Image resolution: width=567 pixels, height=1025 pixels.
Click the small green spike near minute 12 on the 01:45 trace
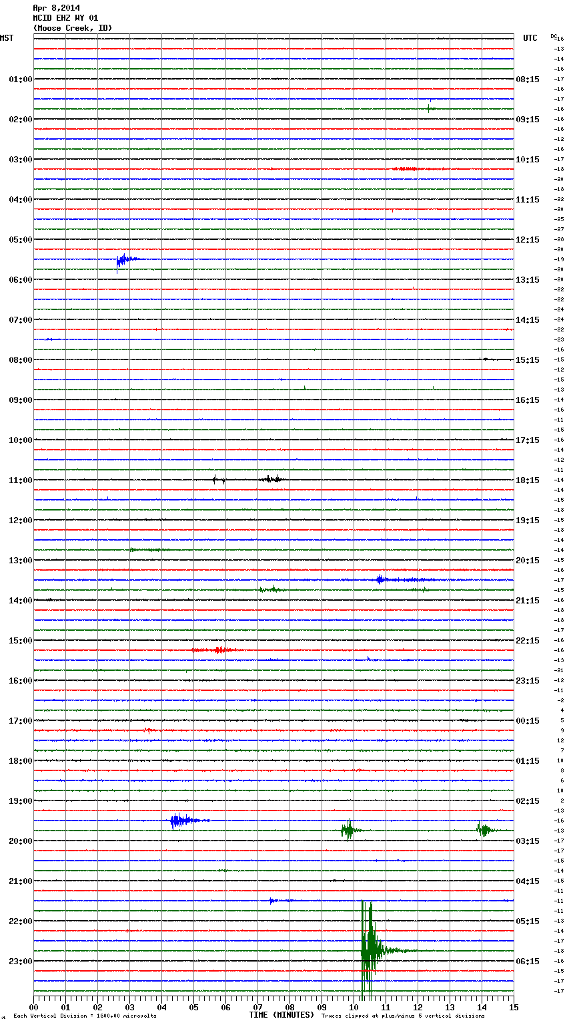(430, 108)
